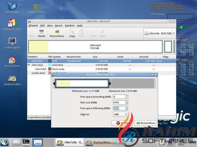
Task: Adjust Free space following spinner arrows
Action: click(x=127, y=108)
